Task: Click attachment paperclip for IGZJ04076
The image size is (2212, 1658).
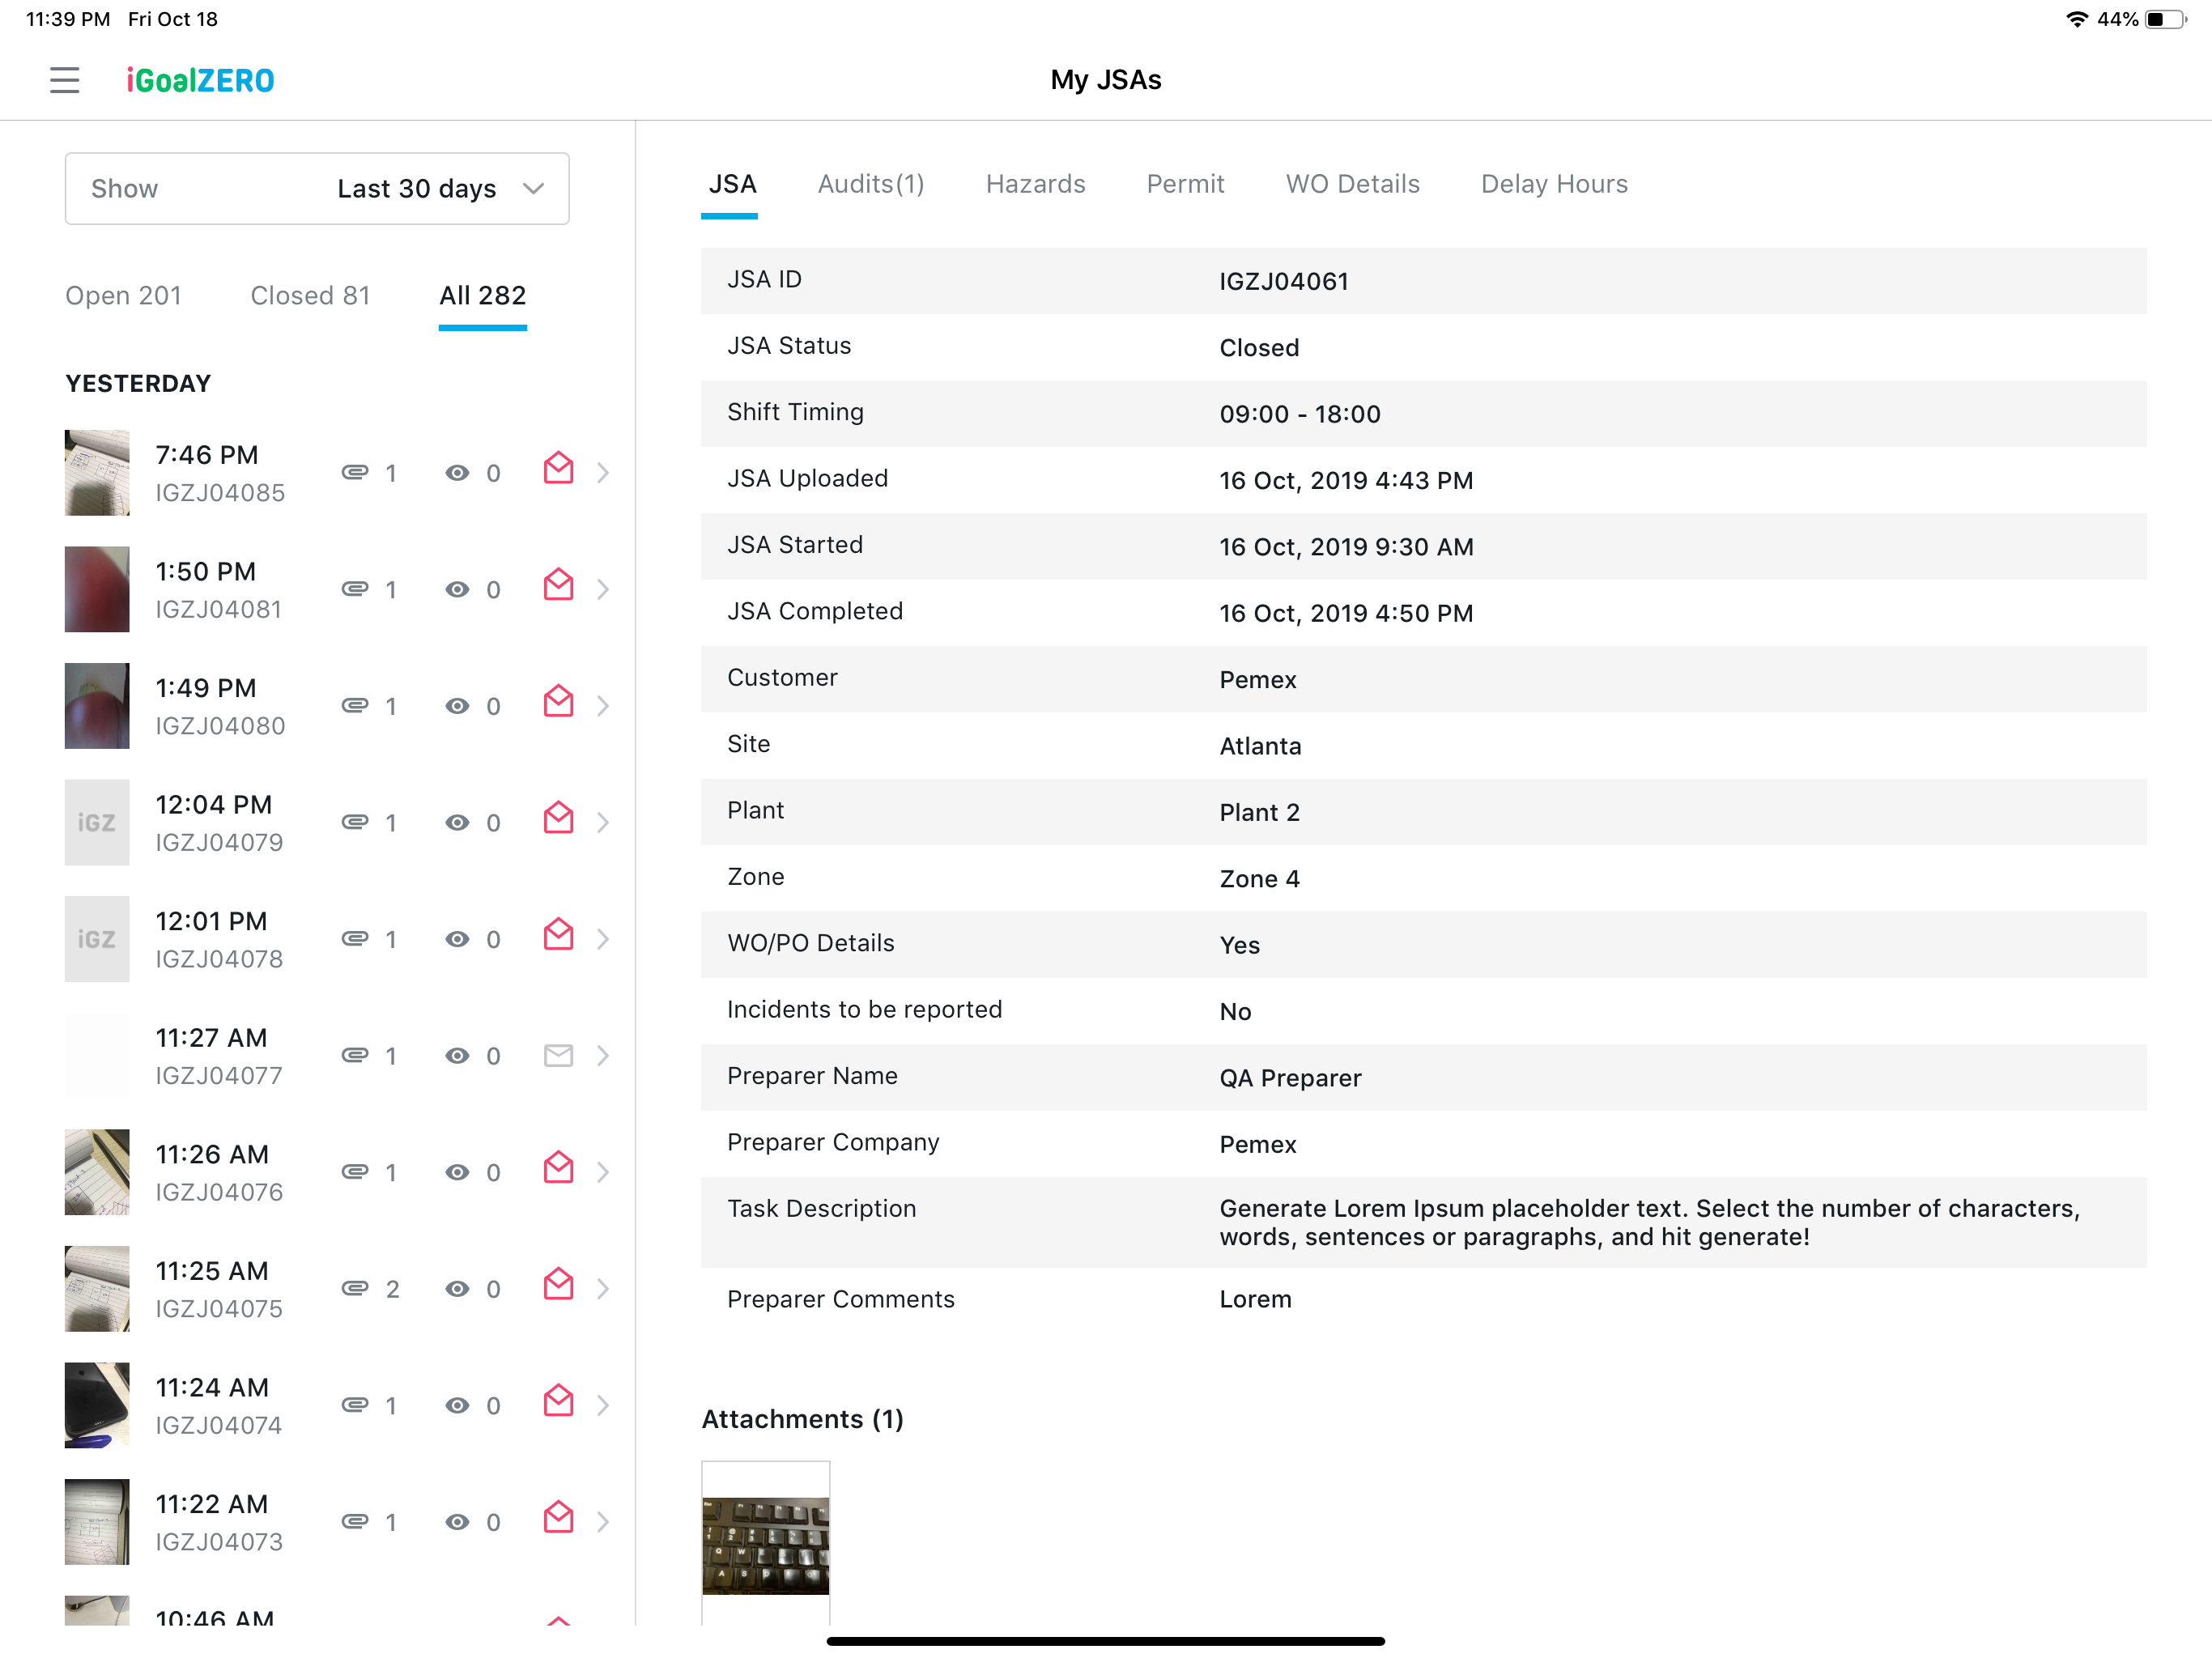Action: pos(355,1171)
